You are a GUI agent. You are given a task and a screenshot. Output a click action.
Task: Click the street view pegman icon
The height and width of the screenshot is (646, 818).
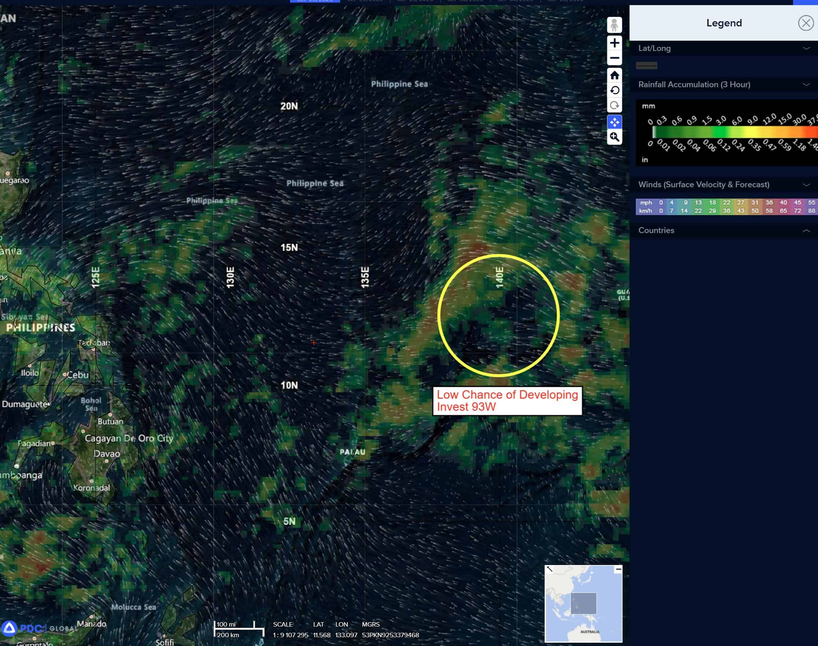[x=614, y=25]
